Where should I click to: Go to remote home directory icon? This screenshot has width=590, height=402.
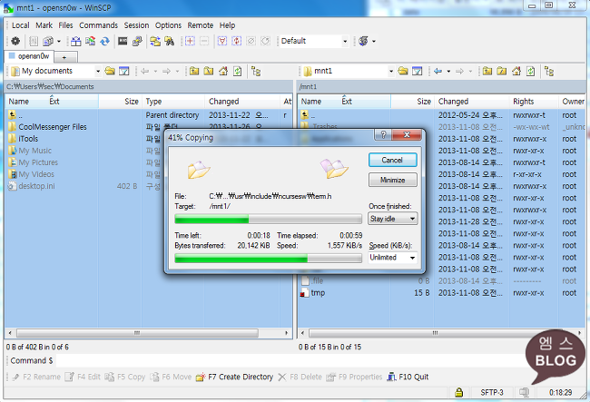coord(516,71)
